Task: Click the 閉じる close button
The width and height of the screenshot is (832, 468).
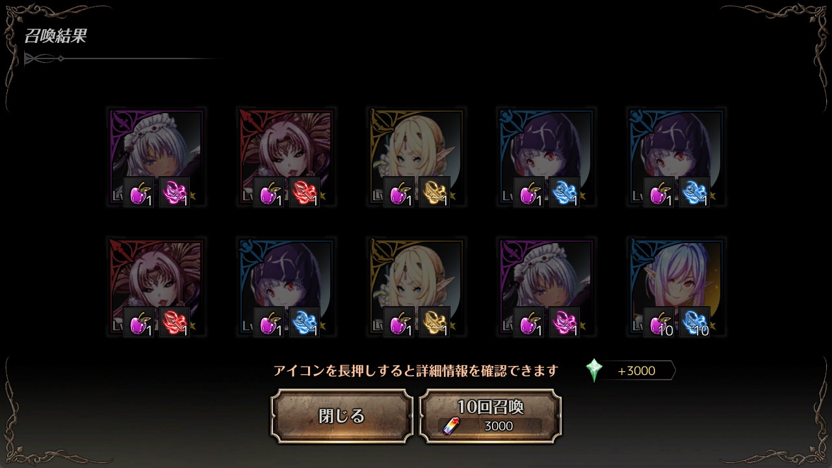Action: (342, 416)
